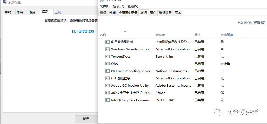The height and width of the screenshot is (124, 267).
Task: Switch to the 应用历史记录 tab
Action: pos(128,13)
